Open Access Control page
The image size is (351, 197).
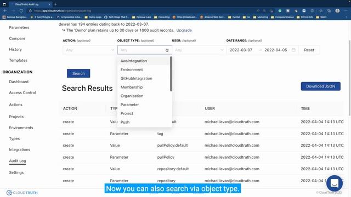22,92
